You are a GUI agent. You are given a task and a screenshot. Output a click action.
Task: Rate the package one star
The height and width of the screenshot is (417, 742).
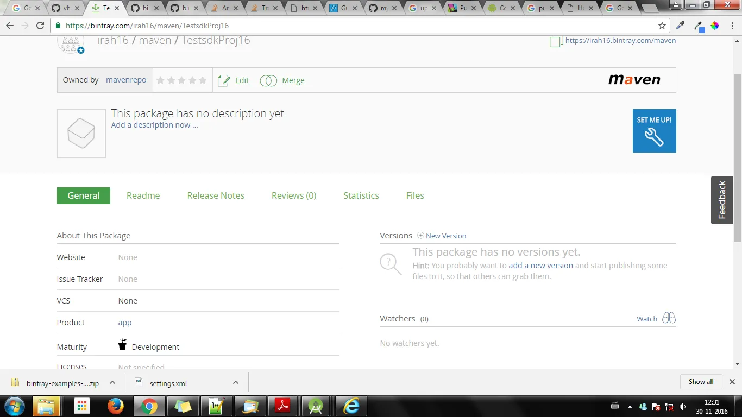click(x=160, y=80)
